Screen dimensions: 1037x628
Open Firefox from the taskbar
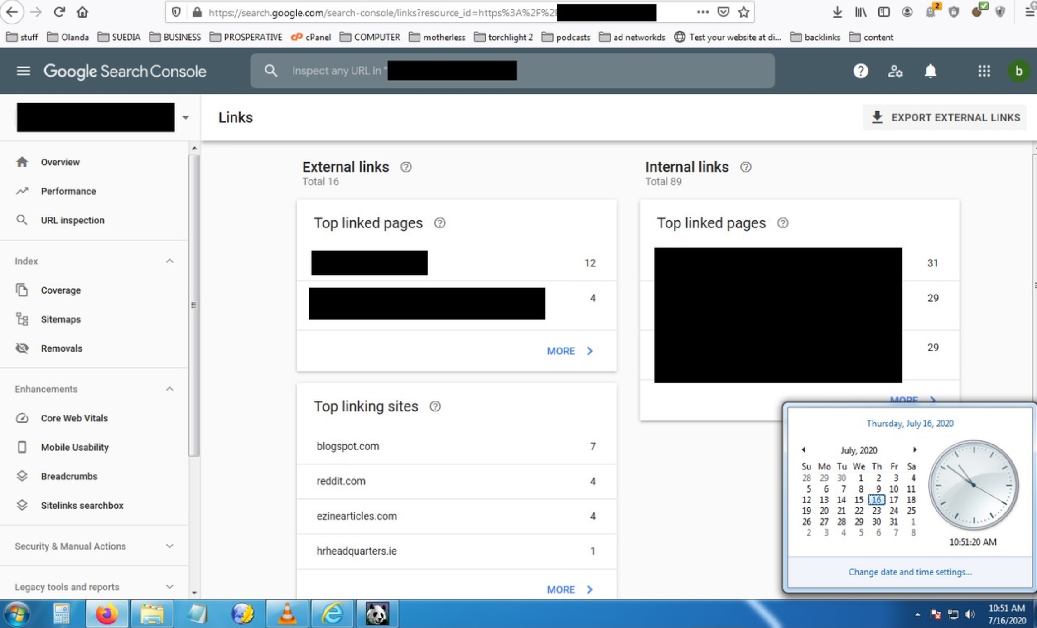coord(107,614)
